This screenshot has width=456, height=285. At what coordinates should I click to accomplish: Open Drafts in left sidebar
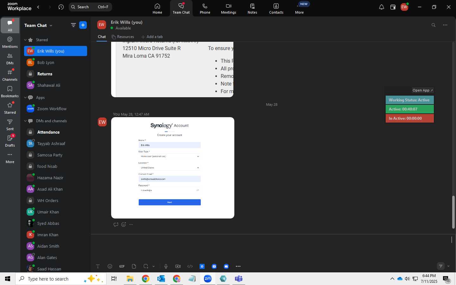coord(10,141)
